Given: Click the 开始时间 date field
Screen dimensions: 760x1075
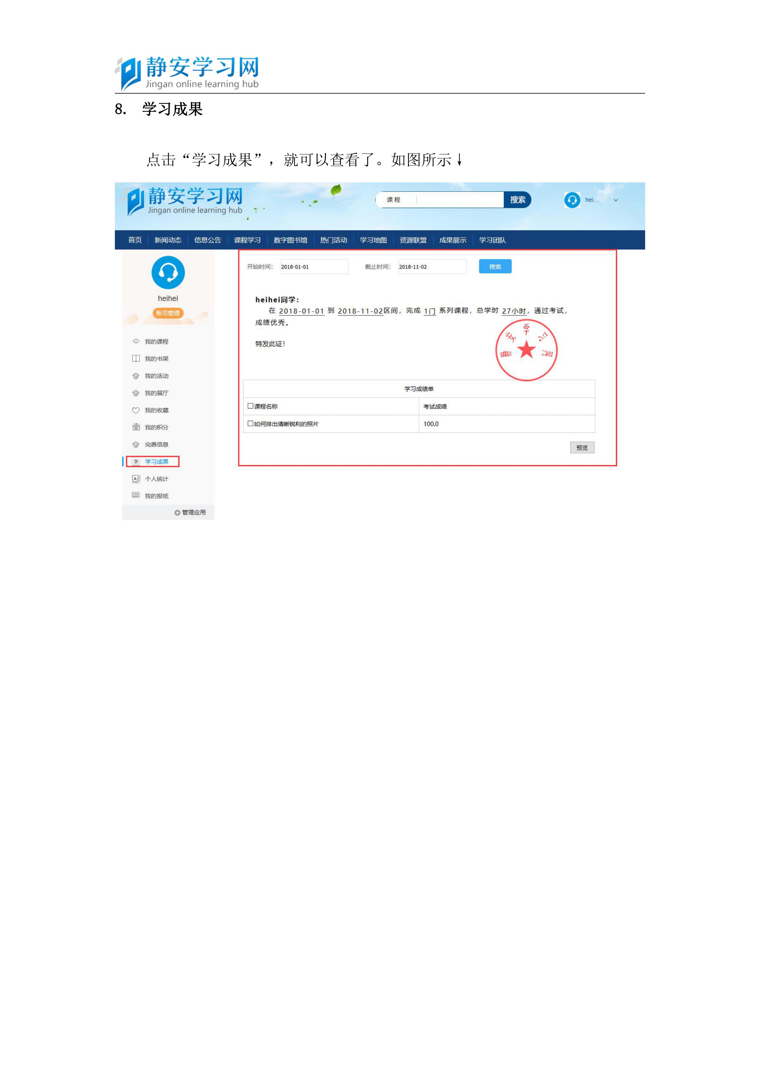Looking at the screenshot, I should point(314,266).
